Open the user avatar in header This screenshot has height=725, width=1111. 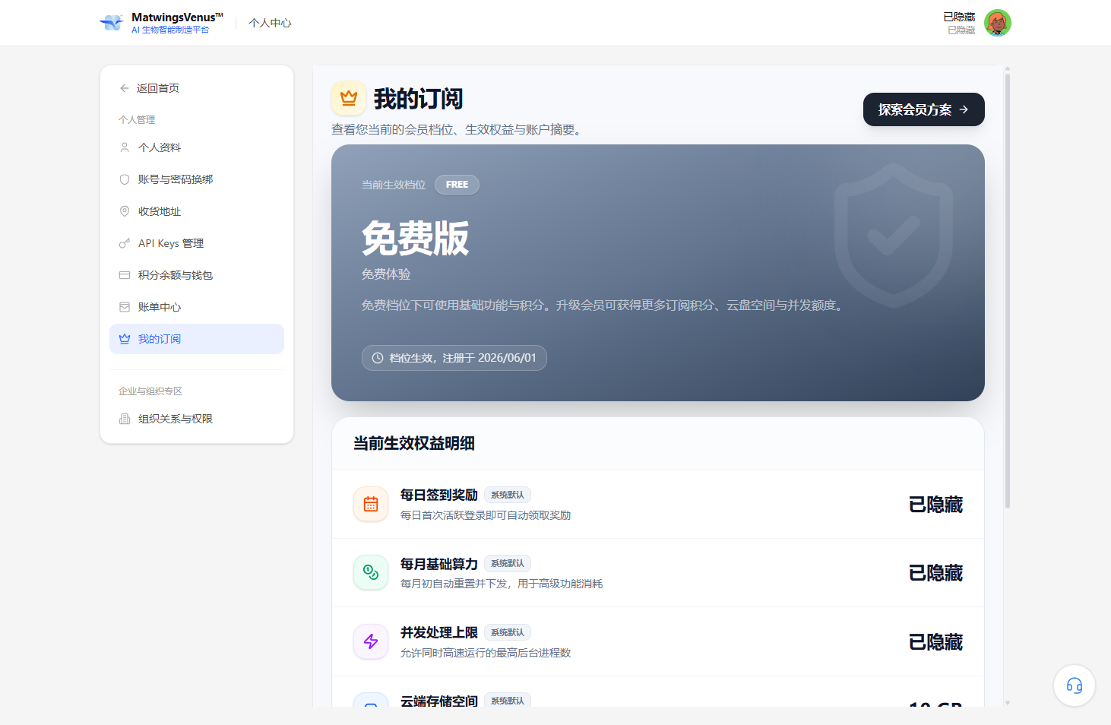point(997,23)
